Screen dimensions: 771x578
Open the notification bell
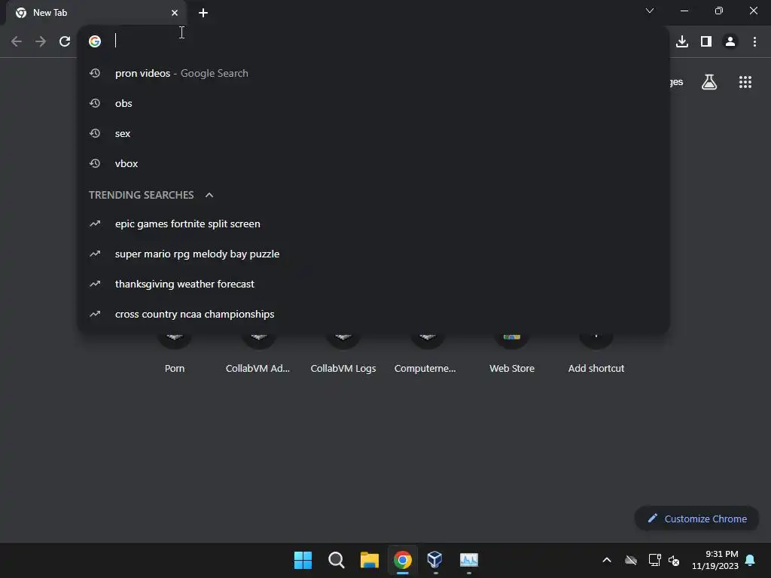(x=751, y=560)
